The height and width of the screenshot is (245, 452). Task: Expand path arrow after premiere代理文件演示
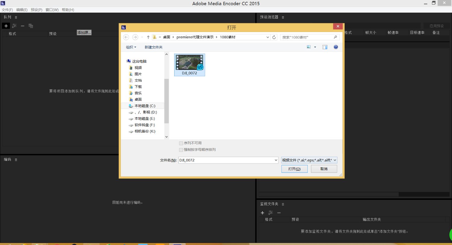pyautogui.click(x=217, y=37)
